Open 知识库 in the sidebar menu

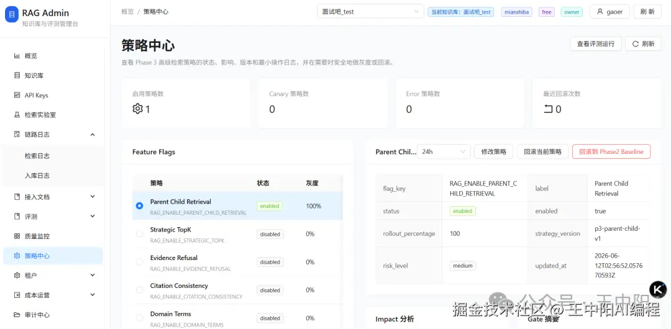(53, 76)
